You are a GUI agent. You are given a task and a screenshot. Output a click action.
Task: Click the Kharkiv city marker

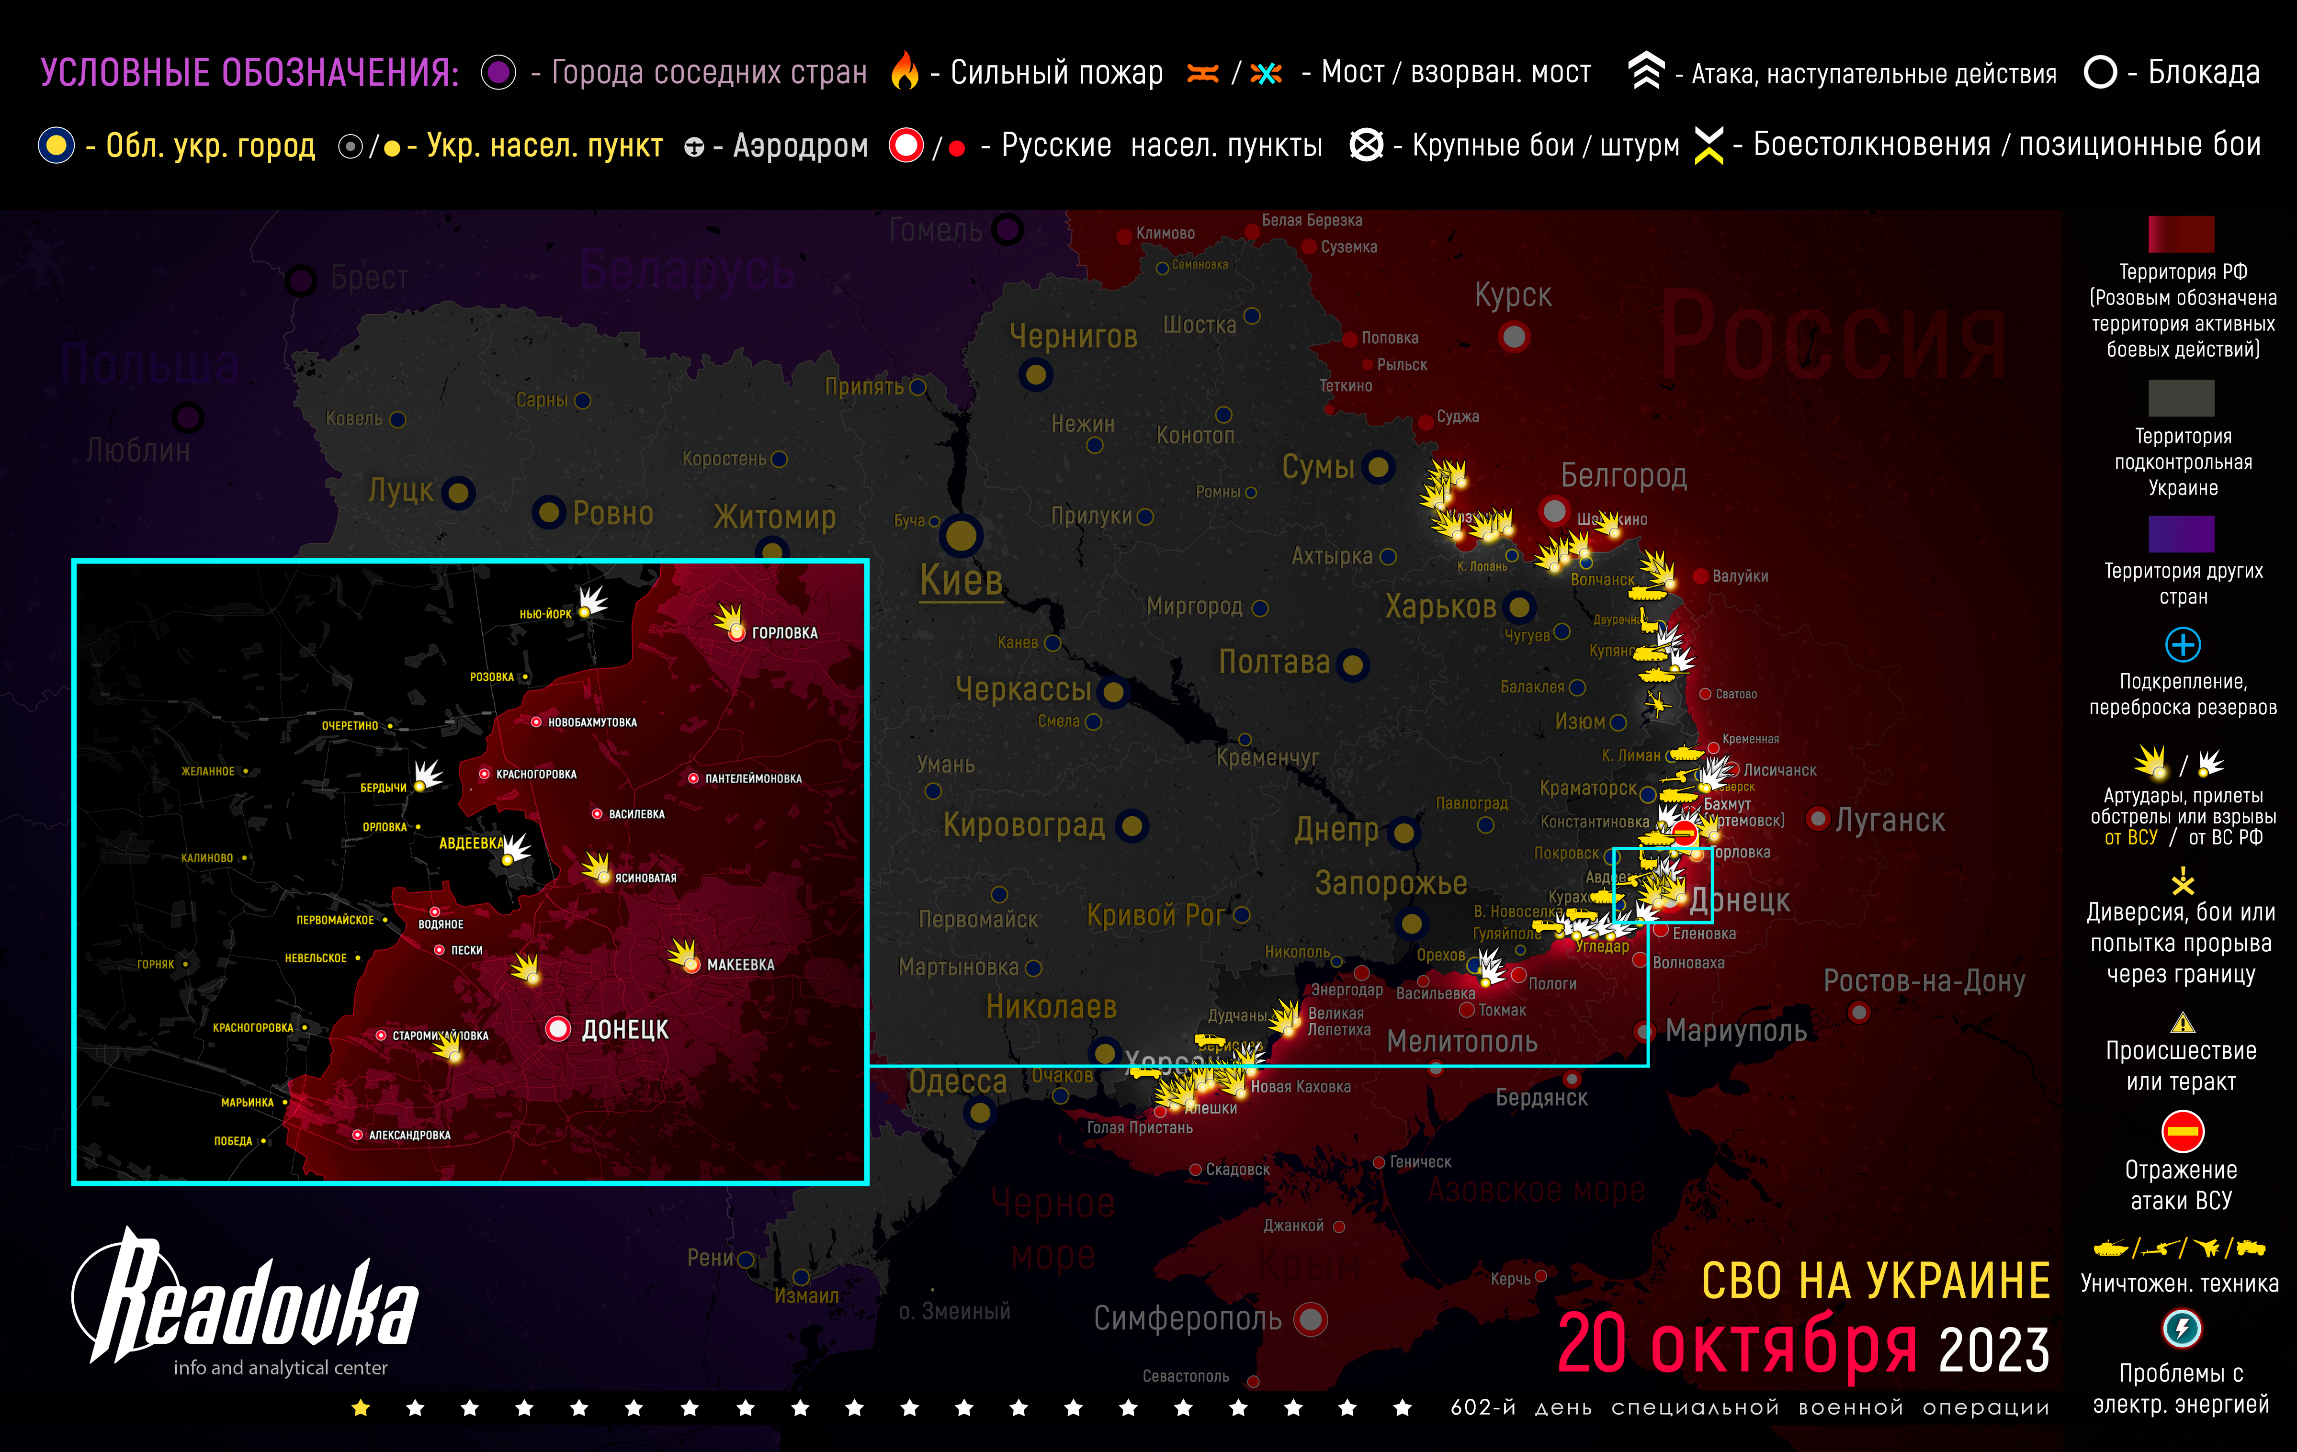1519,607
